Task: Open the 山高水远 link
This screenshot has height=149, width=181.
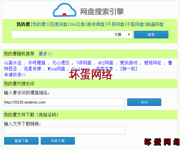Action: click(13, 63)
